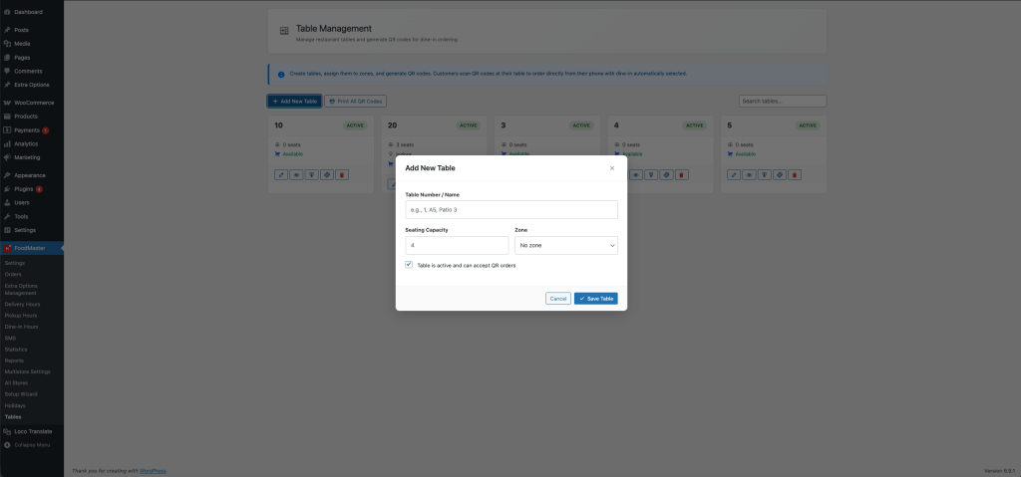Follow the WordPress footer link
Viewport: 1021px width, 477px height.
tap(153, 470)
